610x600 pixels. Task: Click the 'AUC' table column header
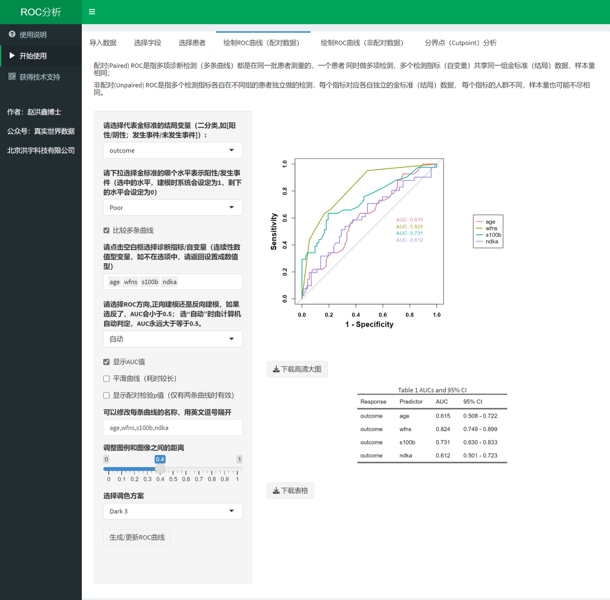(442, 402)
